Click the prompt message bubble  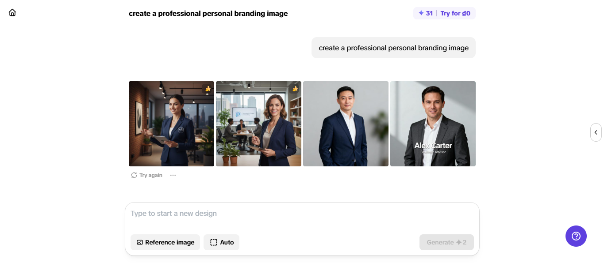393,48
